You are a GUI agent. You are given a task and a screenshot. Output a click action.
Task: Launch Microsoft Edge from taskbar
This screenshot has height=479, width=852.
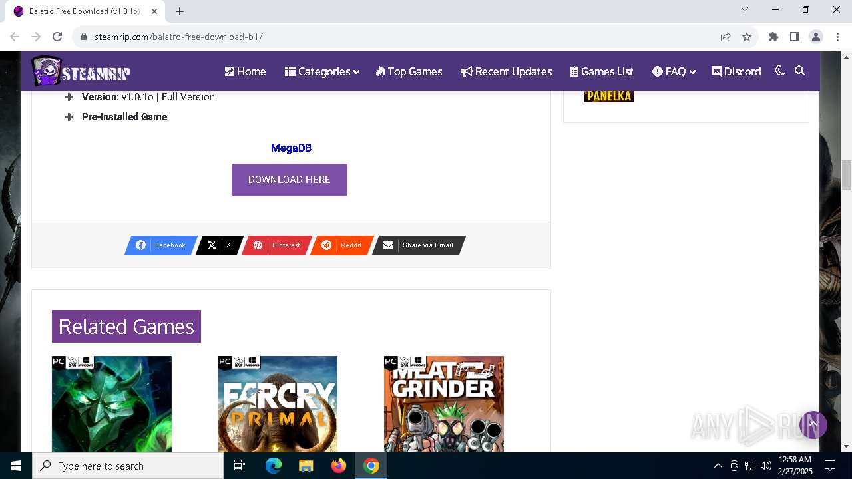click(x=274, y=466)
